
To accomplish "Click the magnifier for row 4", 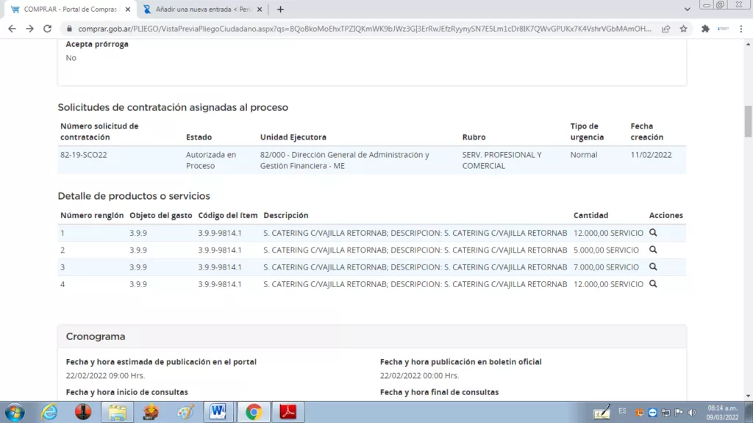I will click(653, 284).
